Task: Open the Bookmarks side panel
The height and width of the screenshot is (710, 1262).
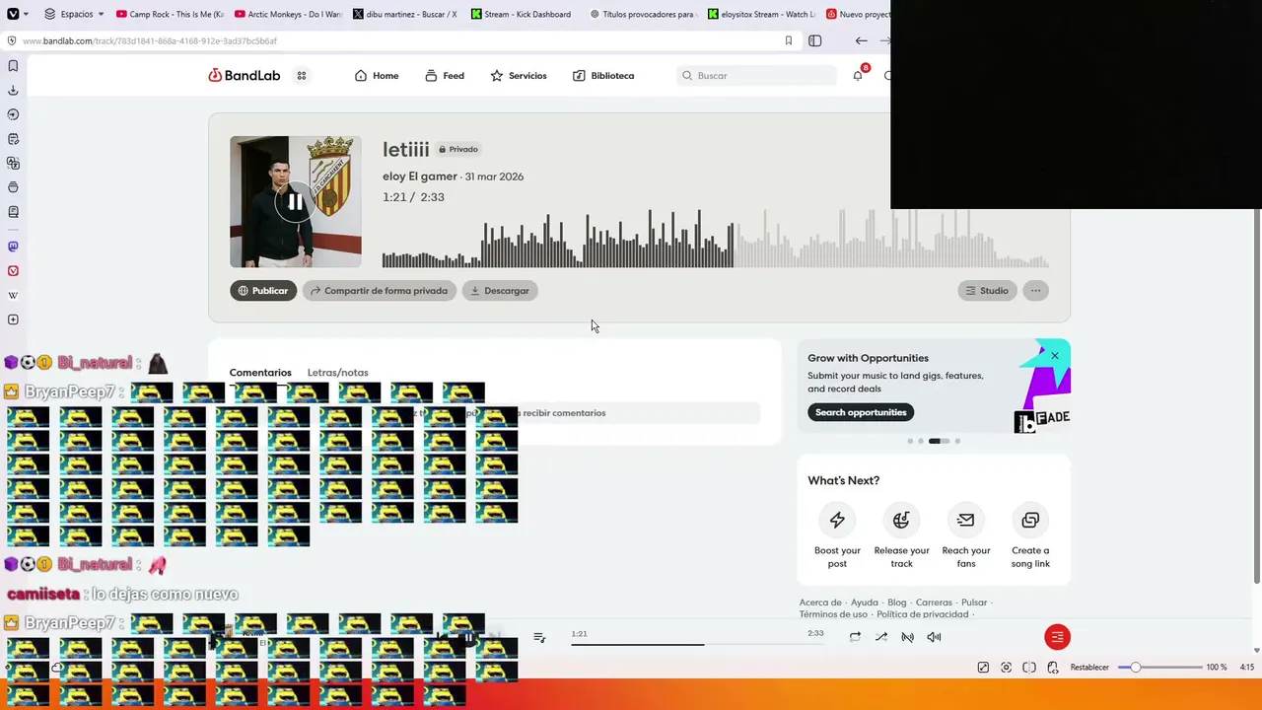Action: pos(13,66)
